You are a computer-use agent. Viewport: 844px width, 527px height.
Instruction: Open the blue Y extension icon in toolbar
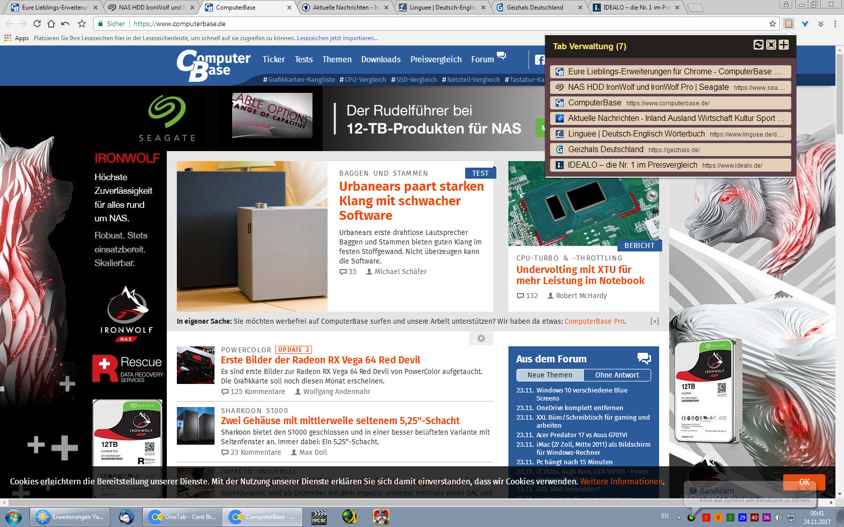(x=805, y=24)
